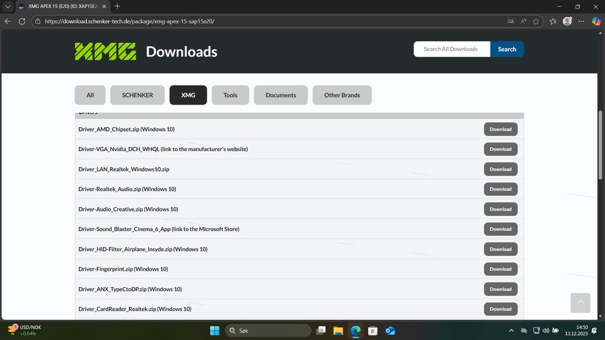Screen dimensions: 605x340
Task: Download Driver_LAN_Realtek_Windows10.zip
Action: tap(501, 169)
